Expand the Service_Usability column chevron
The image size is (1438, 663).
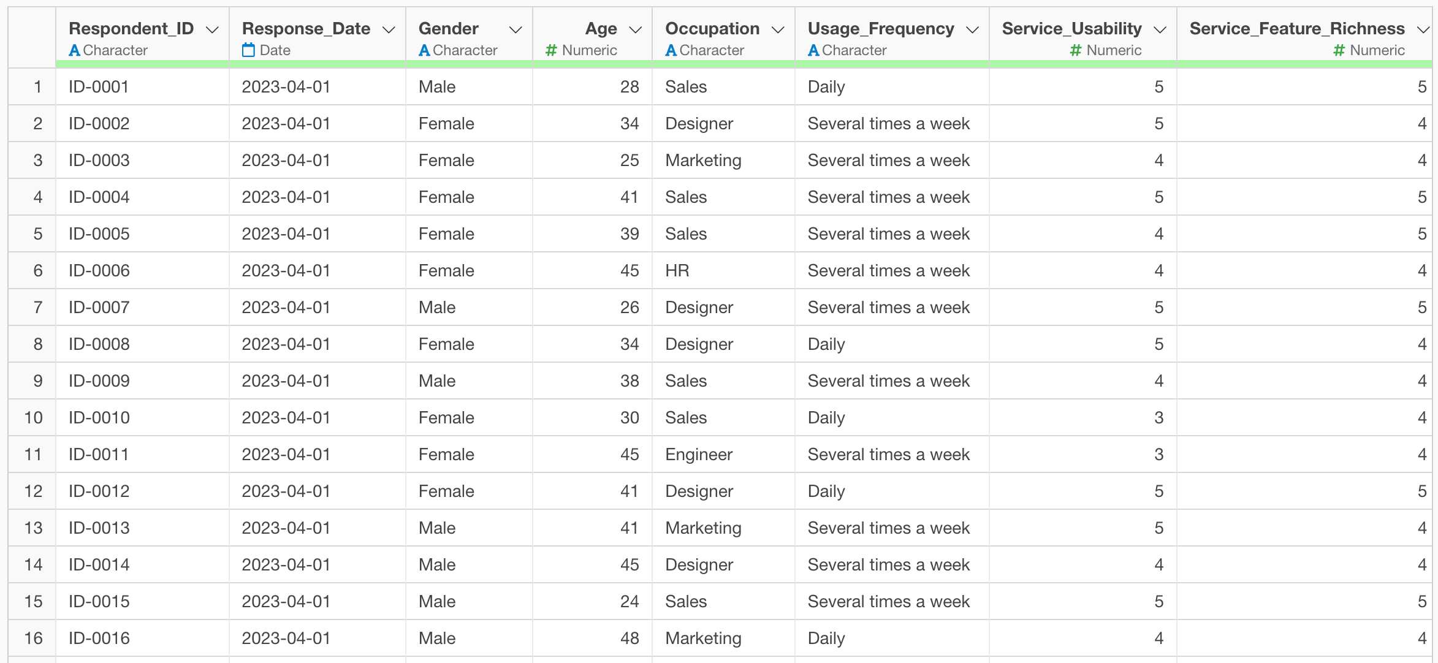(1160, 29)
